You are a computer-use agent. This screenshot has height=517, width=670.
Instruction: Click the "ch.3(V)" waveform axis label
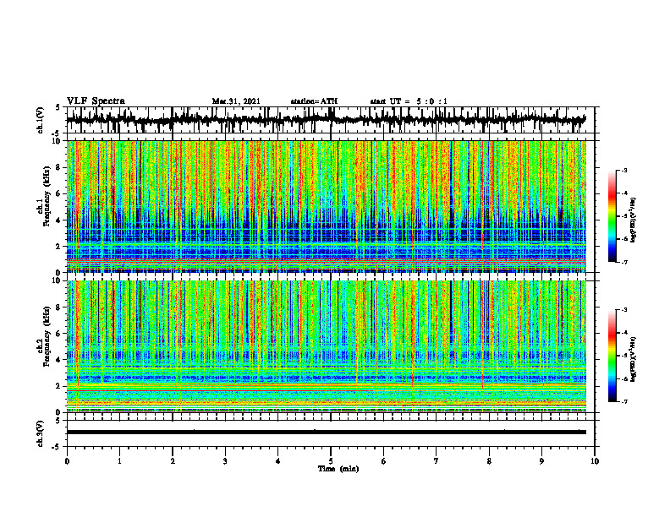click(41, 433)
